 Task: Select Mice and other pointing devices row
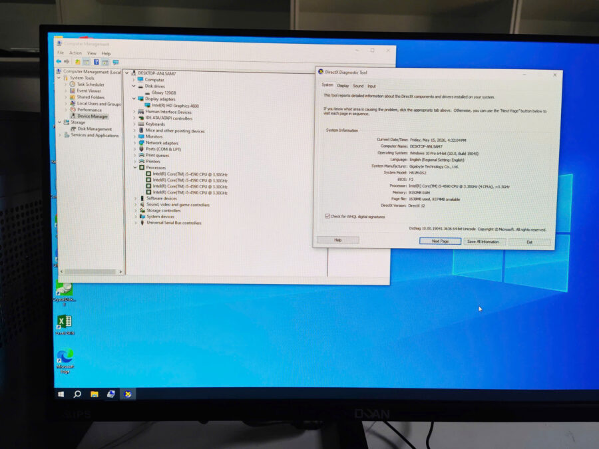tap(171, 130)
